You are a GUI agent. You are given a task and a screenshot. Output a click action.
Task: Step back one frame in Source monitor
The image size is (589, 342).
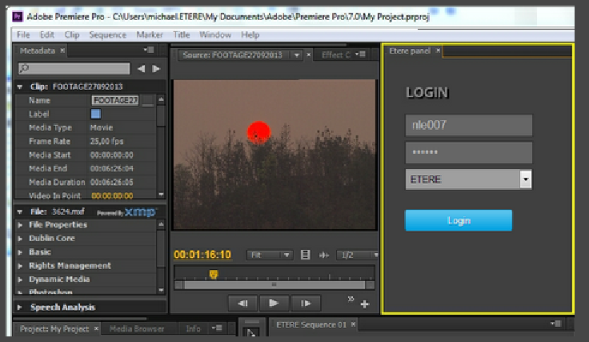[242, 303]
